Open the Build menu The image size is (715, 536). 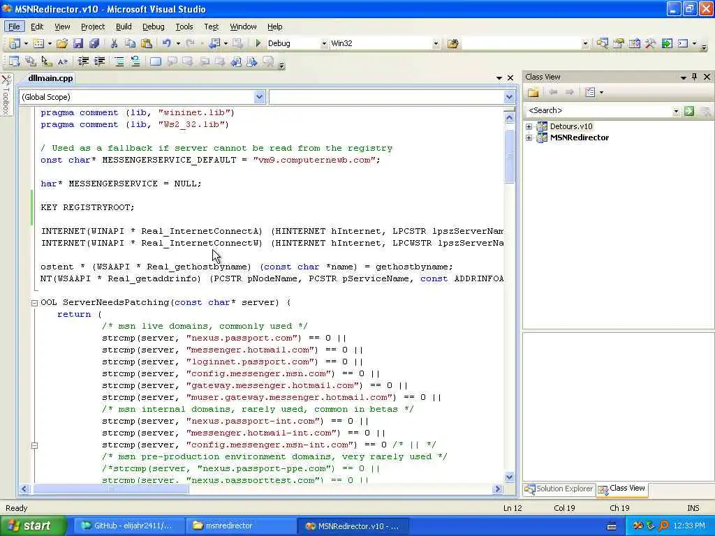click(x=124, y=27)
